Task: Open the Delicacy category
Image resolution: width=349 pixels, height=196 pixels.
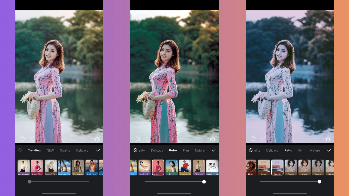Action: [82, 150]
